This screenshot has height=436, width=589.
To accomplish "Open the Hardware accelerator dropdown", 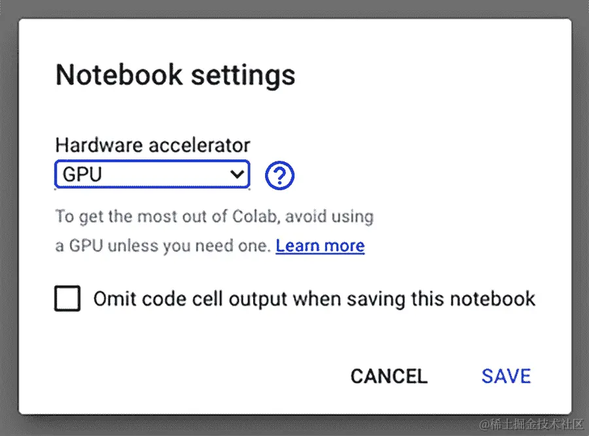I will coord(151,175).
